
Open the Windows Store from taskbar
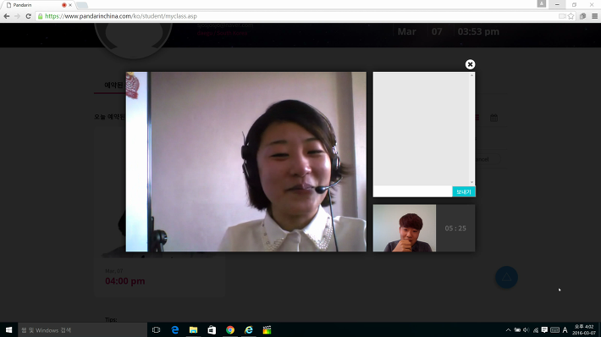pos(212,329)
